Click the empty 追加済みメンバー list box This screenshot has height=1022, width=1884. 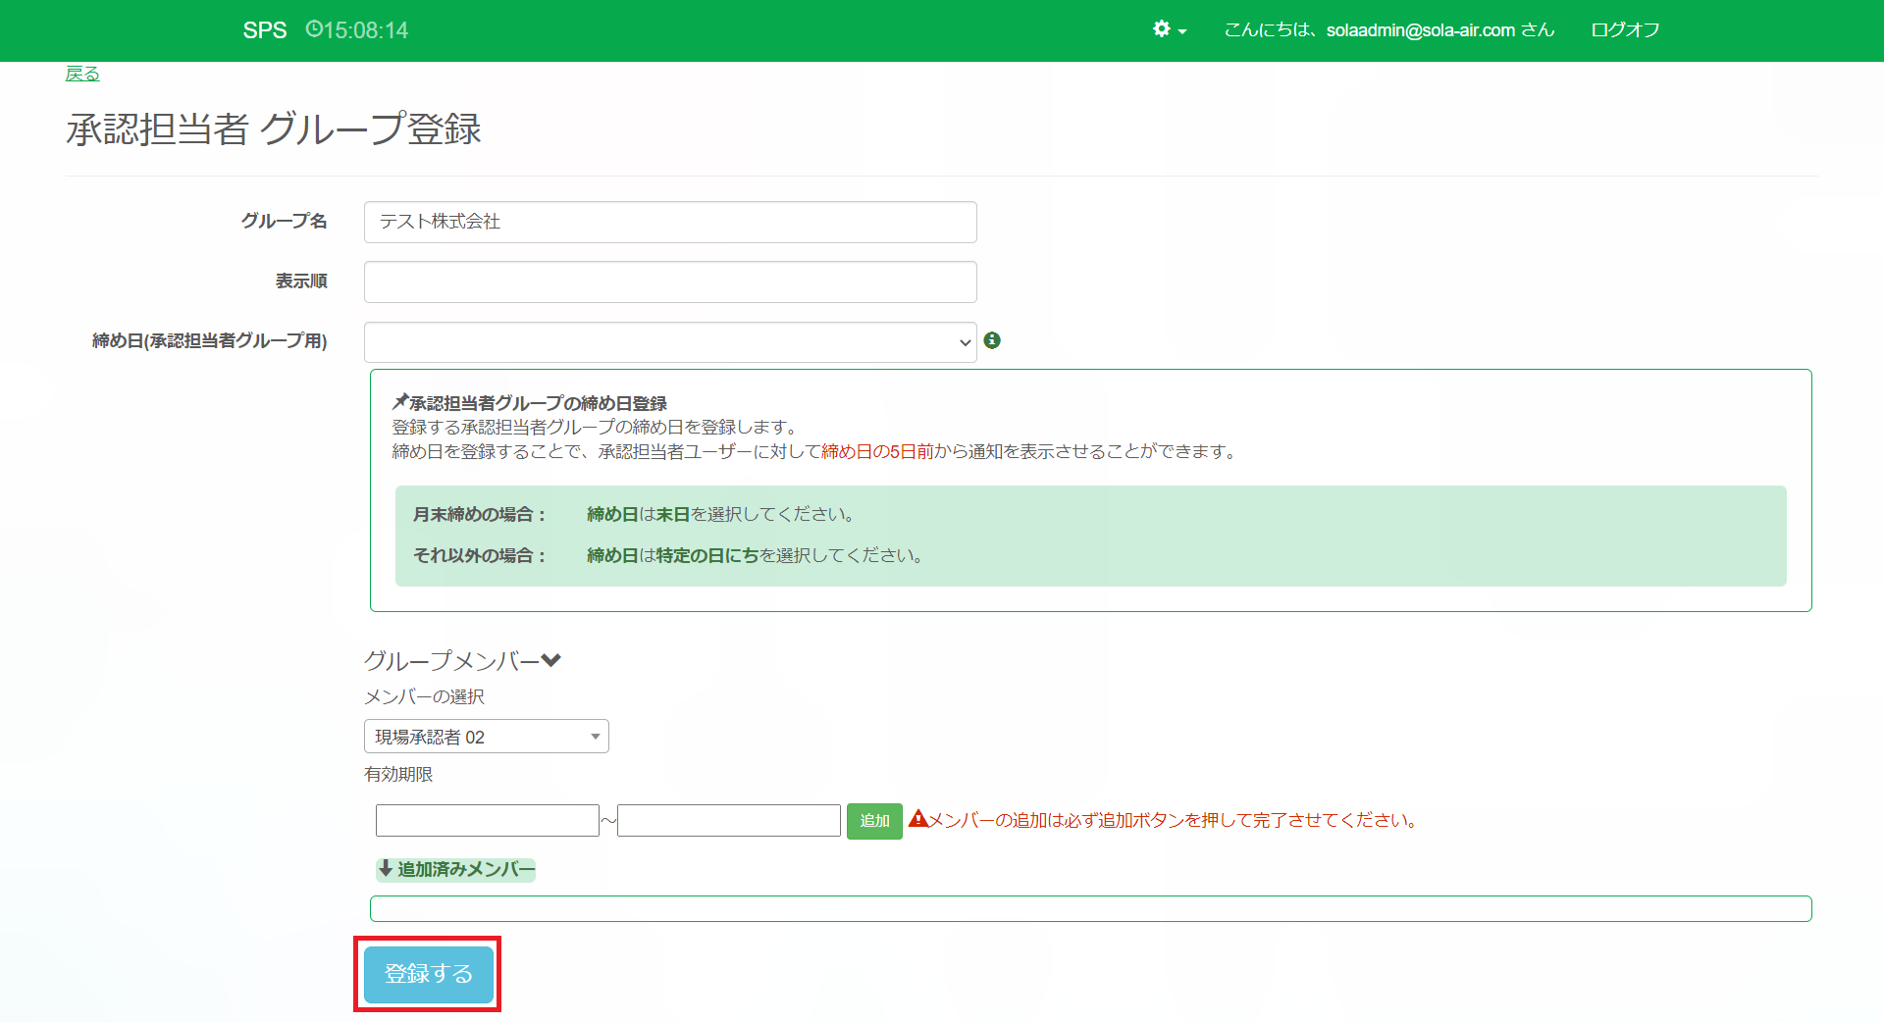(1090, 908)
